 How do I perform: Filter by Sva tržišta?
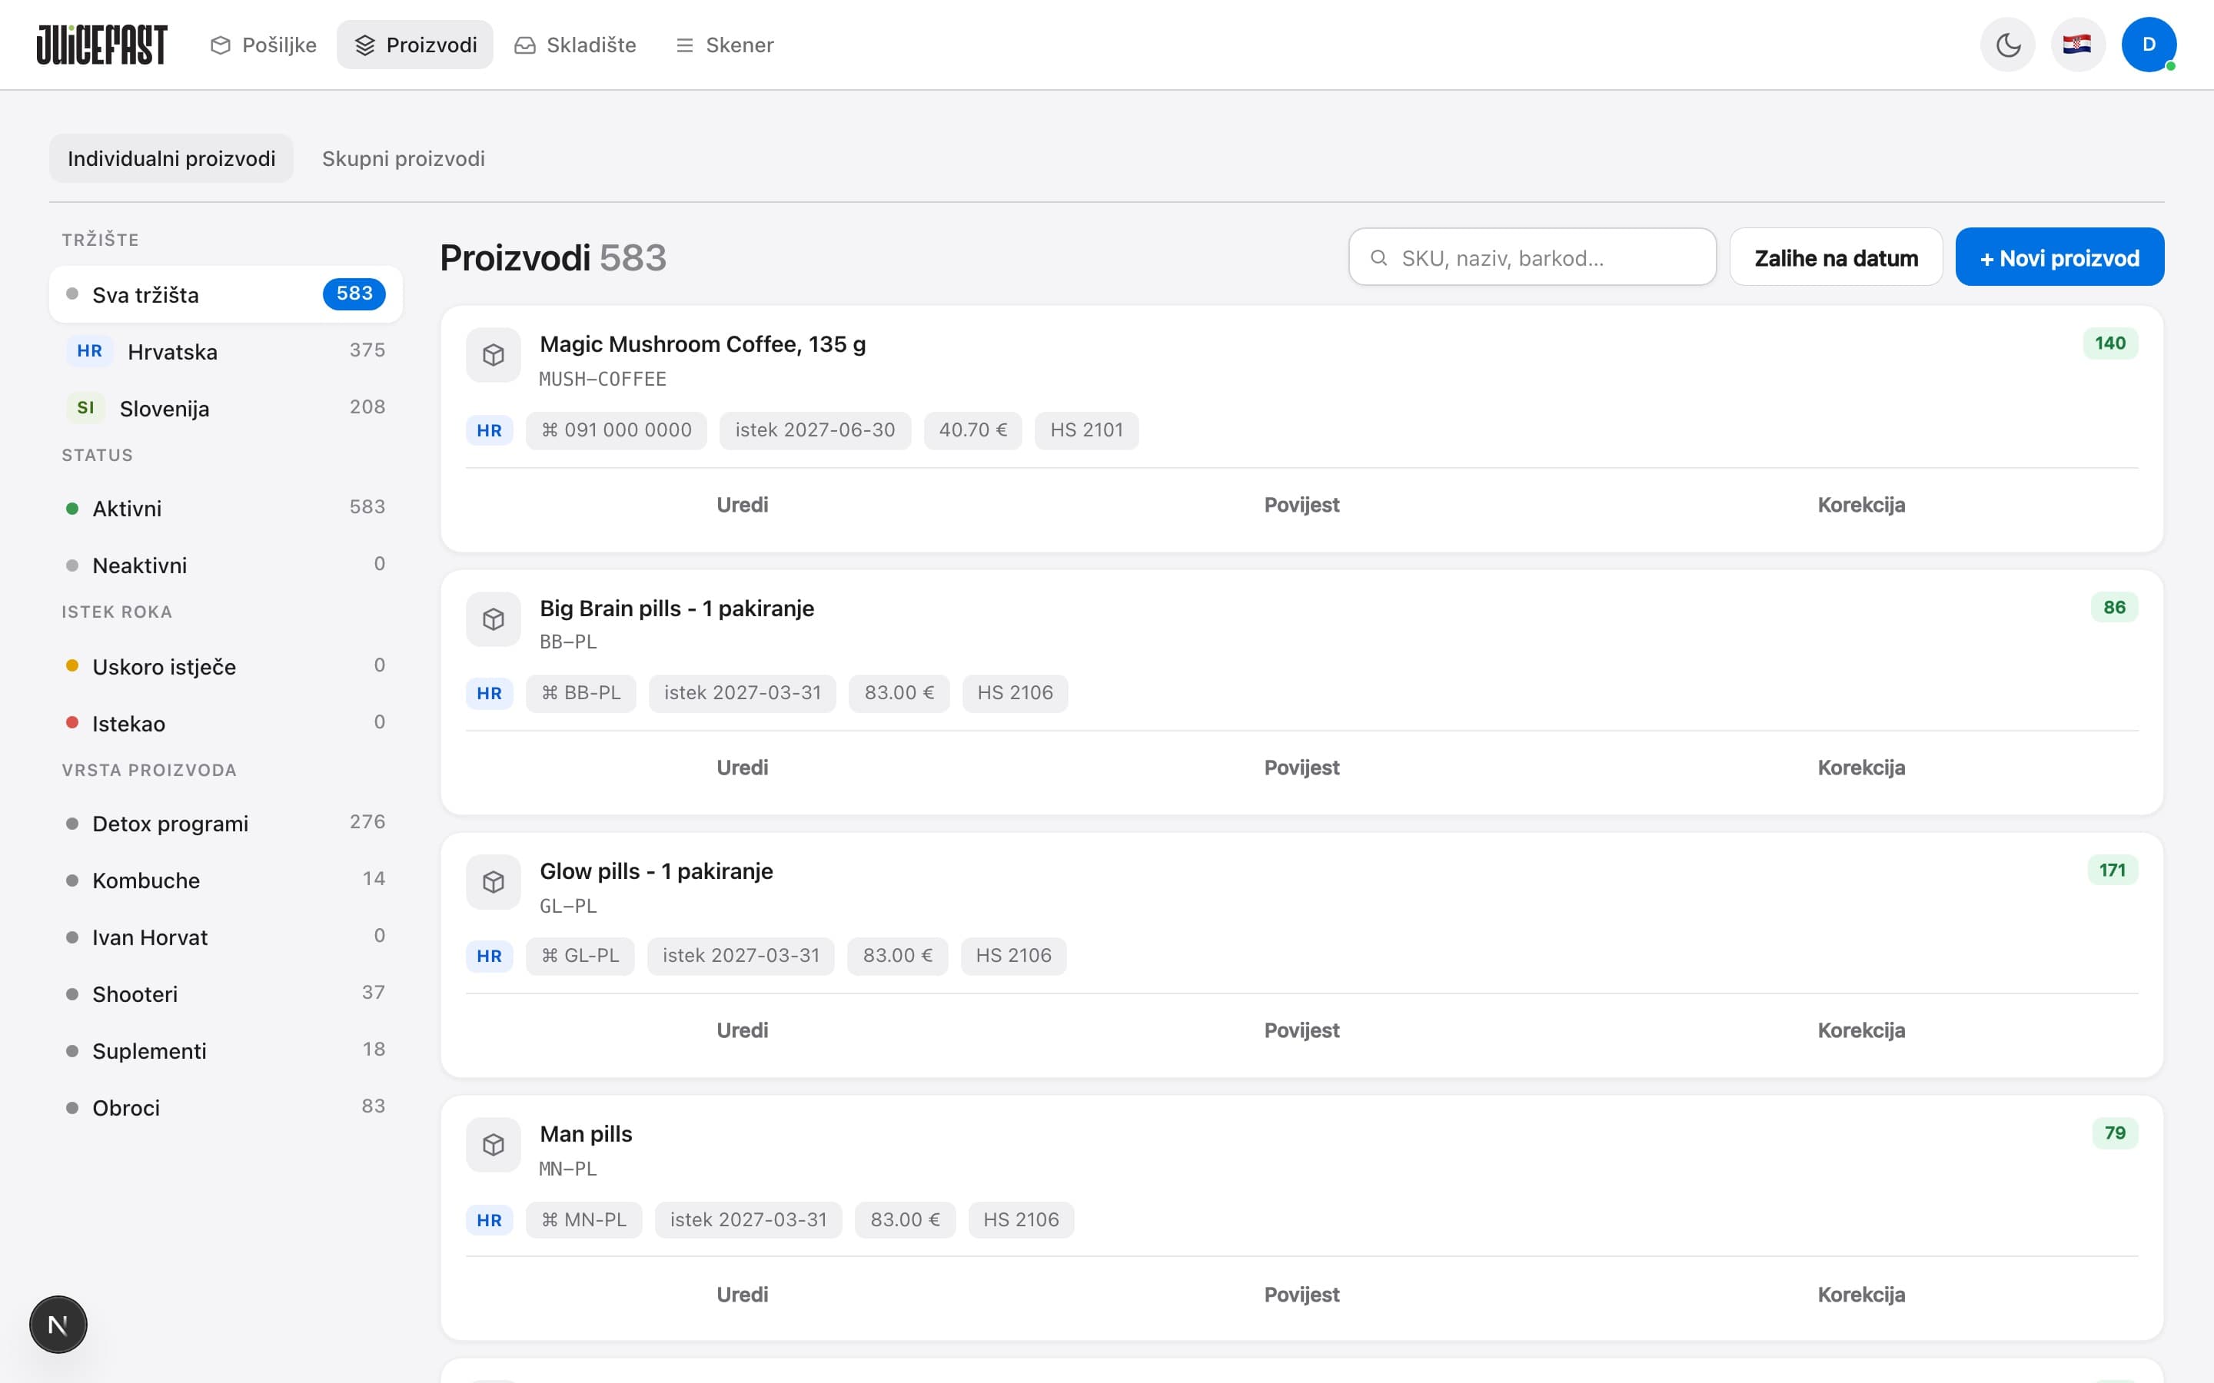(226, 294)
